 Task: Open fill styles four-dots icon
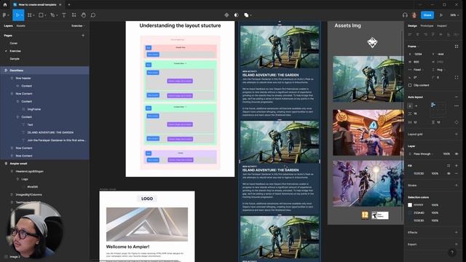pos(449,166)
